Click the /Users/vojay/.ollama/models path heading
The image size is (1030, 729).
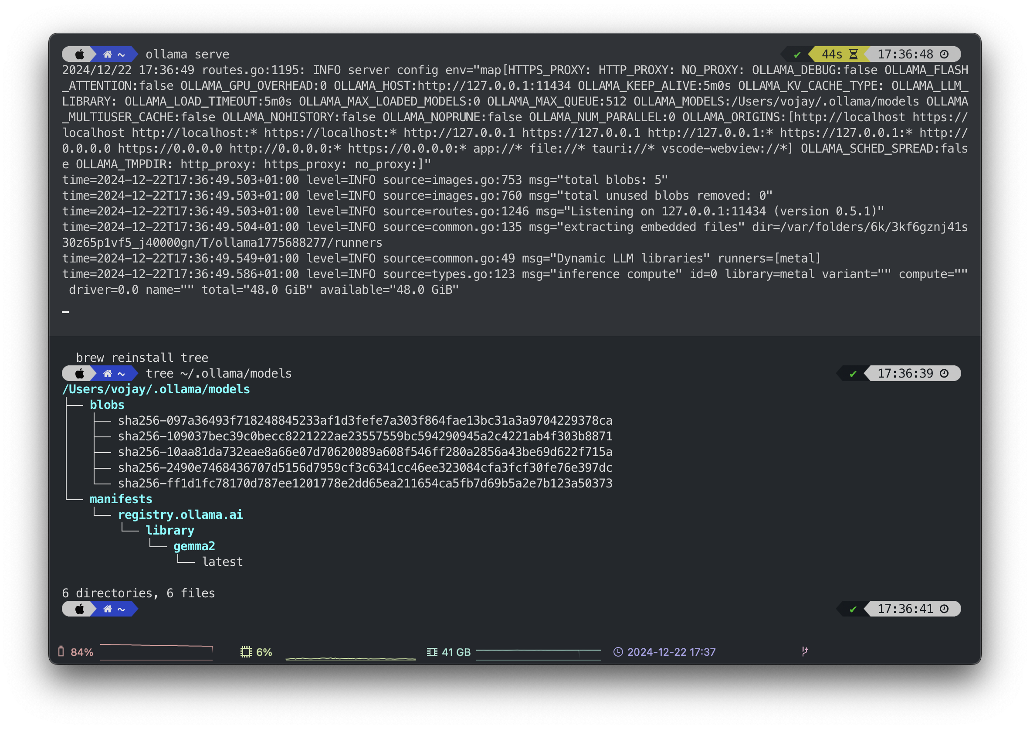click(156, 389)
